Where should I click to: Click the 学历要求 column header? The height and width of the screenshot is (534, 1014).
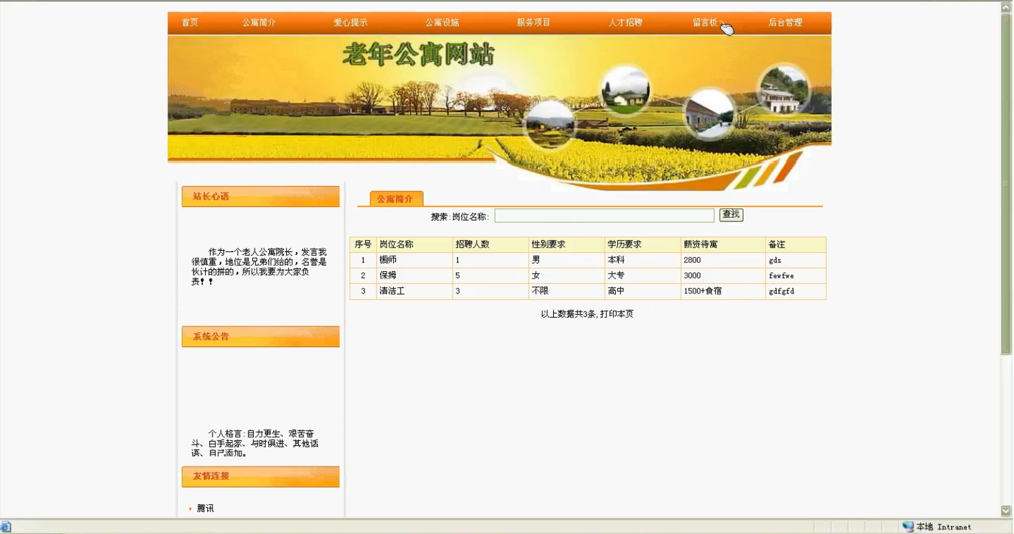[x=643, y=245]
